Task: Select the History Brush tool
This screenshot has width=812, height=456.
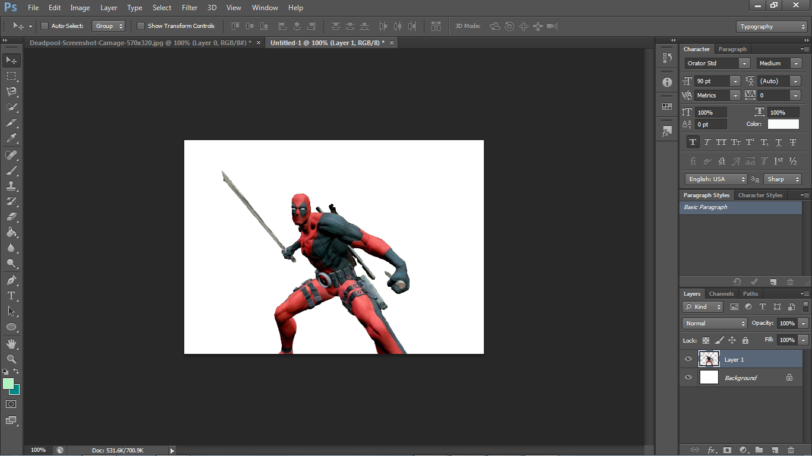Action: [x=11, y=201]
